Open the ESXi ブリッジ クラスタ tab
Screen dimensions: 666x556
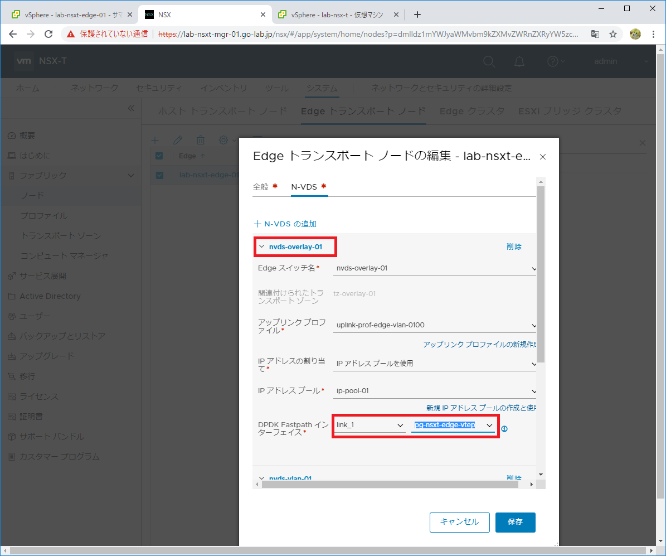[x=570, y=111]
